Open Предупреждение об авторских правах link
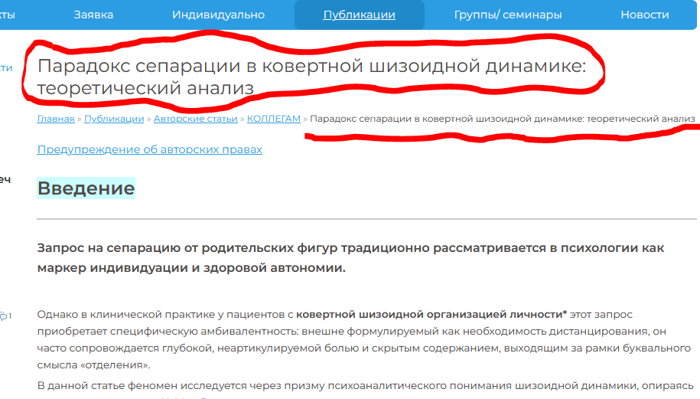The width and height of the screenshot is (700, 399). click(149, 149)
